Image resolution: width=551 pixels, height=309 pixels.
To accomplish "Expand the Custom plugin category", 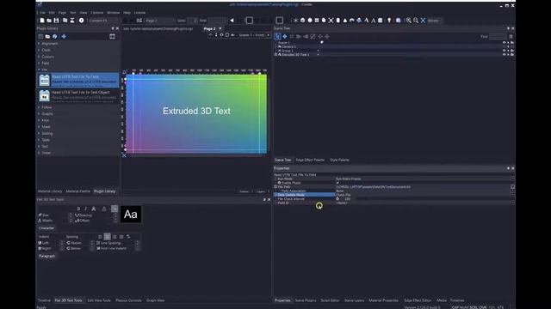I will coord(39,57).
